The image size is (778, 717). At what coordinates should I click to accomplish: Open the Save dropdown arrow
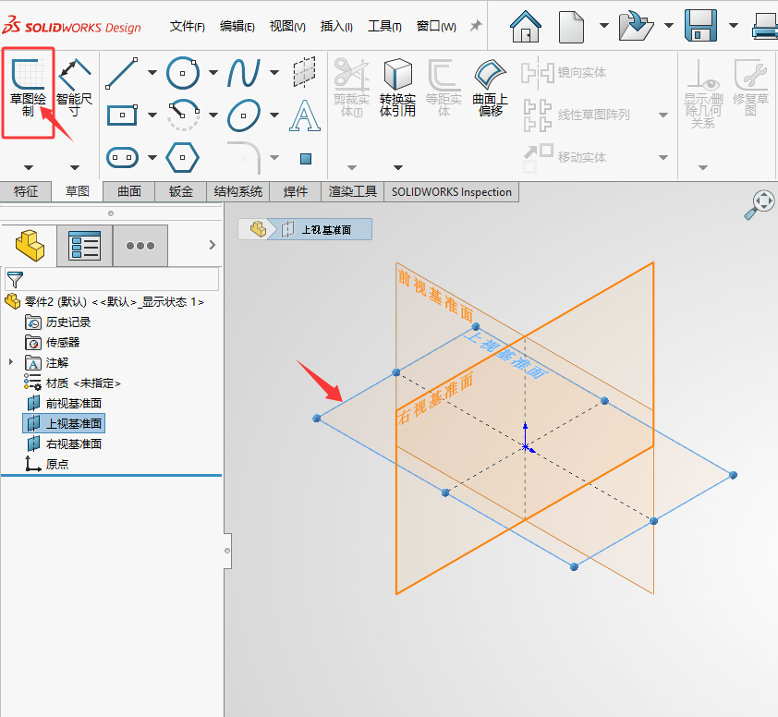(734, 25)
